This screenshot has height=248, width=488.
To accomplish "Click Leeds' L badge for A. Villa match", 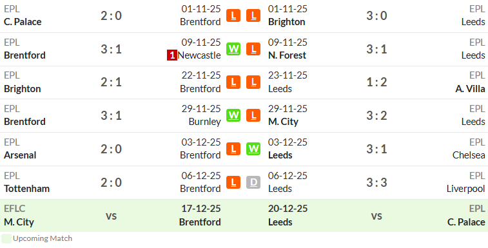I will pos(253,82).
